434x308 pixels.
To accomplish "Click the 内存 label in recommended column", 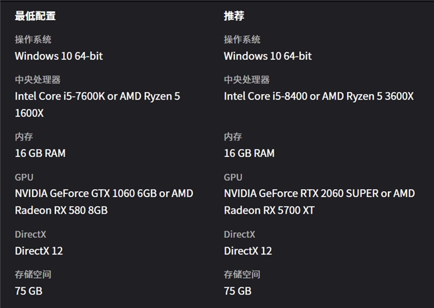I will point(233,137).
